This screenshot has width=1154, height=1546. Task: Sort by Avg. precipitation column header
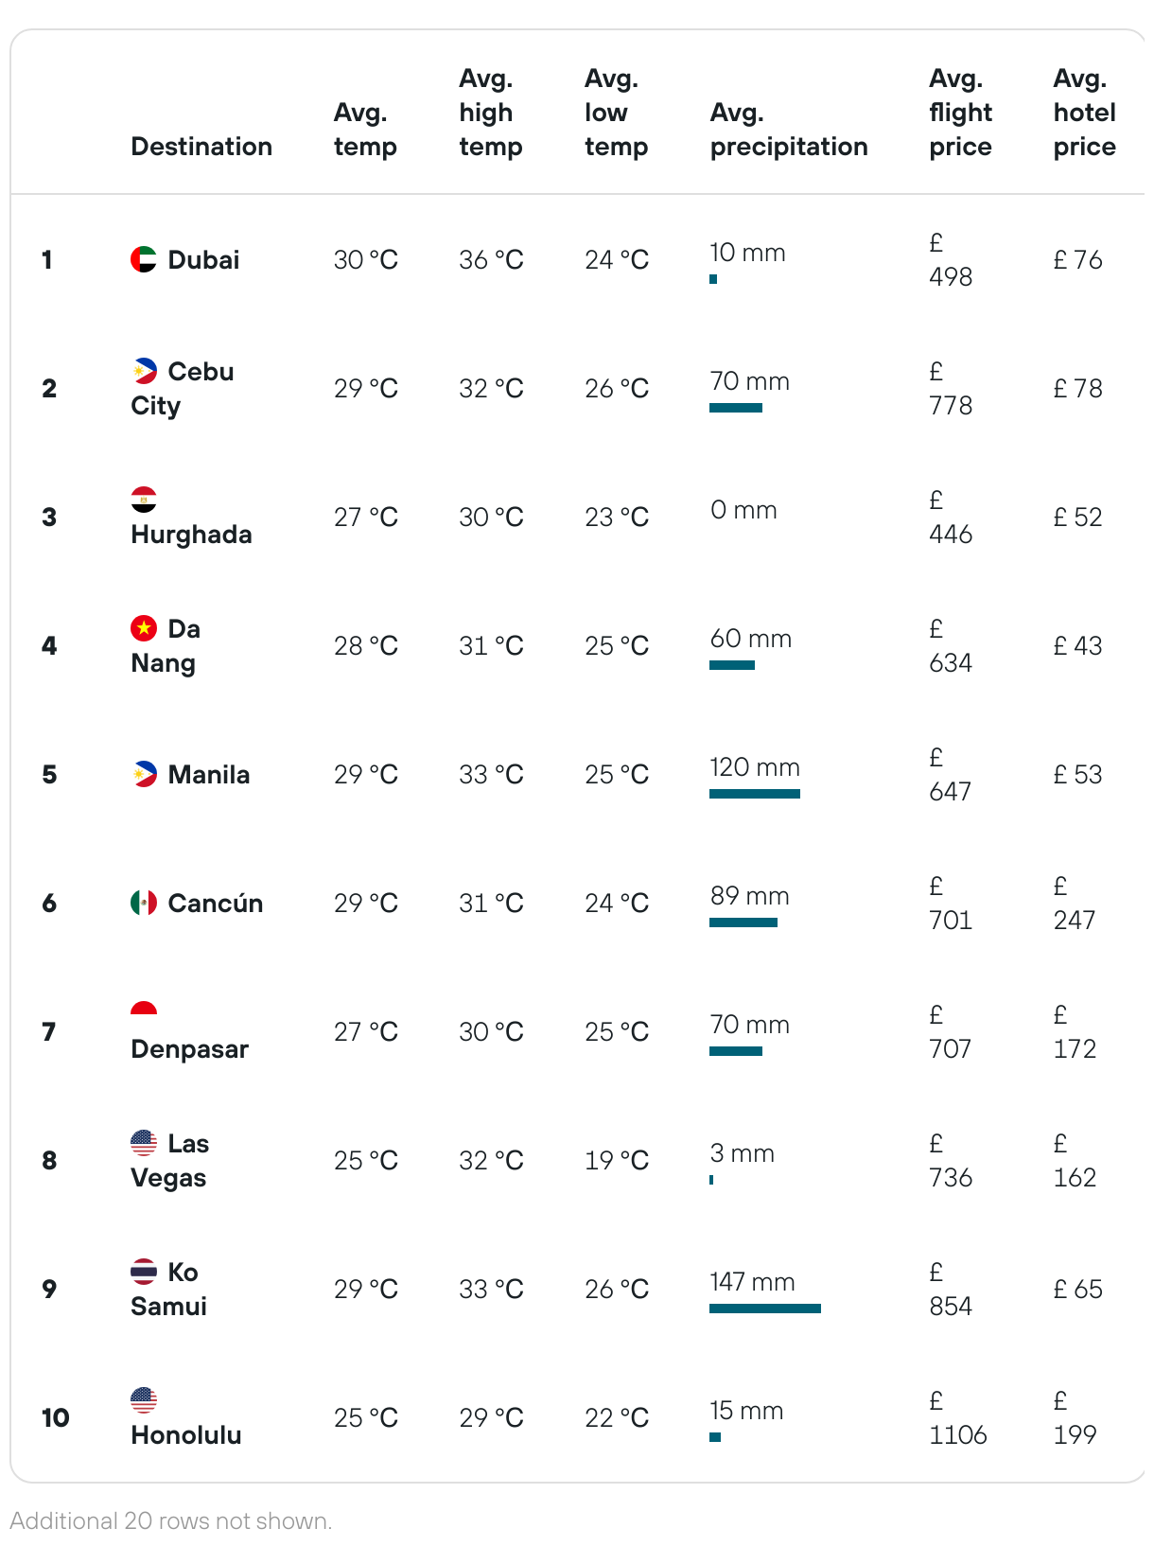coord(789,130)
